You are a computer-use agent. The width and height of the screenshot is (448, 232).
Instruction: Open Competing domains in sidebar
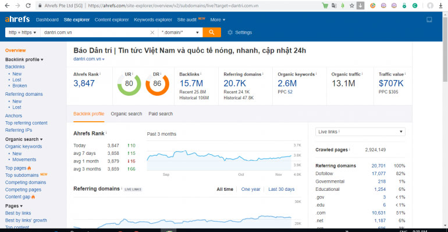[x=26, y=182]
